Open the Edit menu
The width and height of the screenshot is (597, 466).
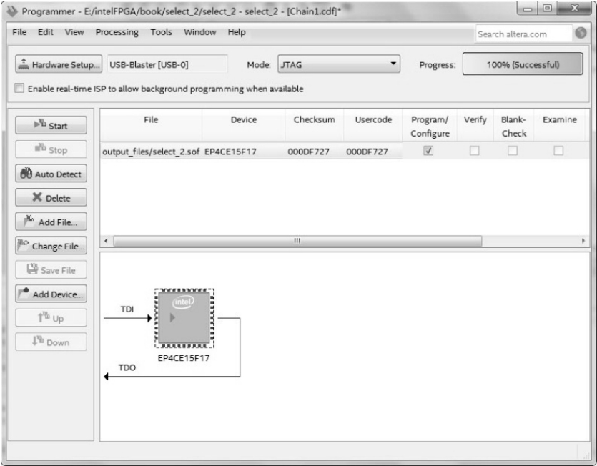pyautogui.click(x=45, y=32)
